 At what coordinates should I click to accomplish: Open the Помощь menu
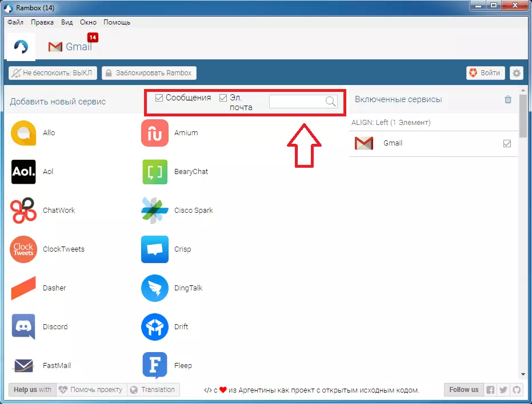(x=117, y=22)
